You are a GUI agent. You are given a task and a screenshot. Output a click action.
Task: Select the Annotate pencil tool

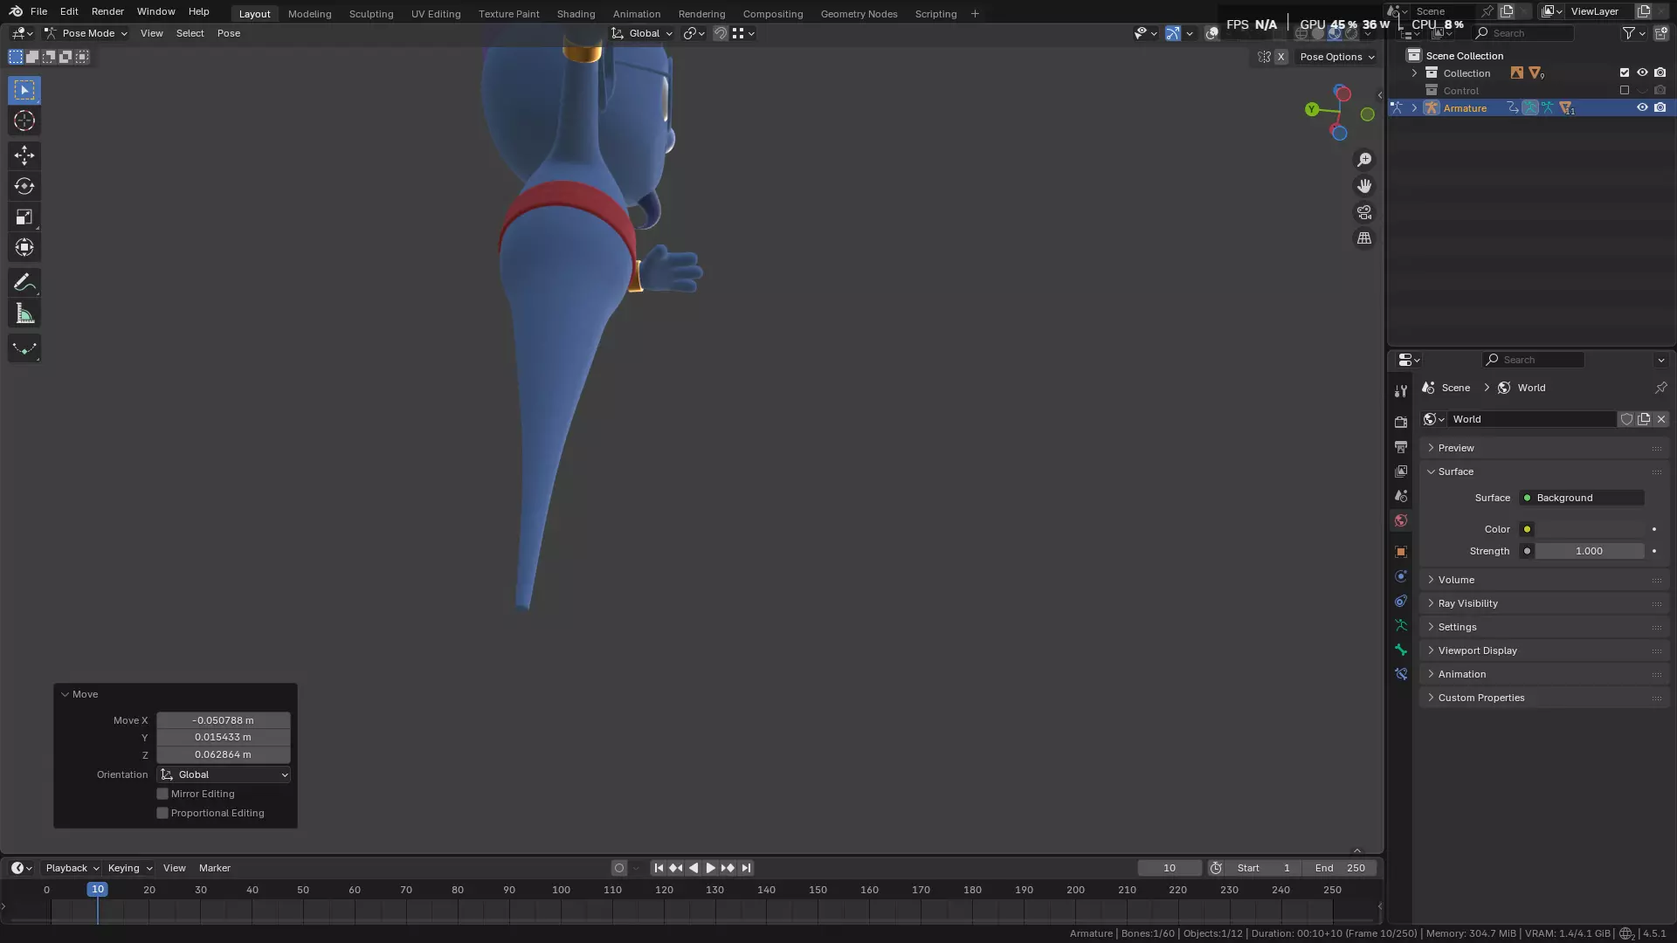[x=24, y=282]
